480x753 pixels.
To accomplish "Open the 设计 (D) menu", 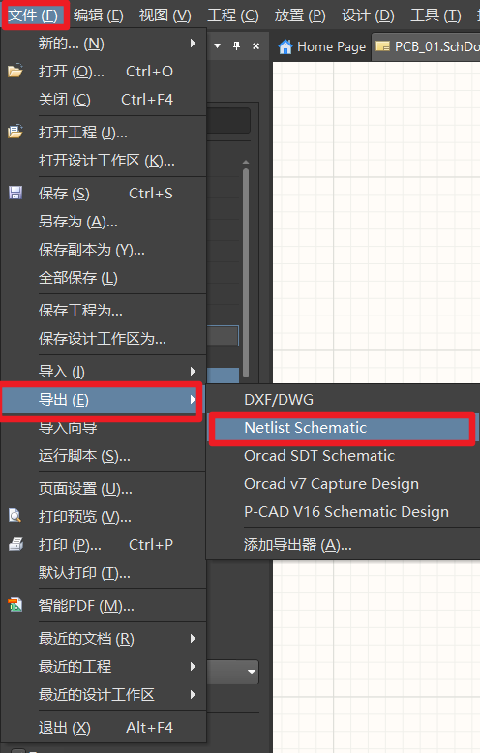I will coord(368,15).
